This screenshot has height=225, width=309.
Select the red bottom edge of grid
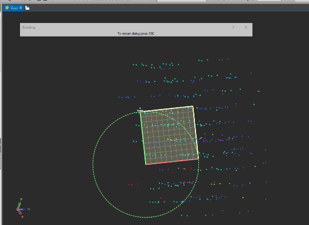tap(172, 161)
